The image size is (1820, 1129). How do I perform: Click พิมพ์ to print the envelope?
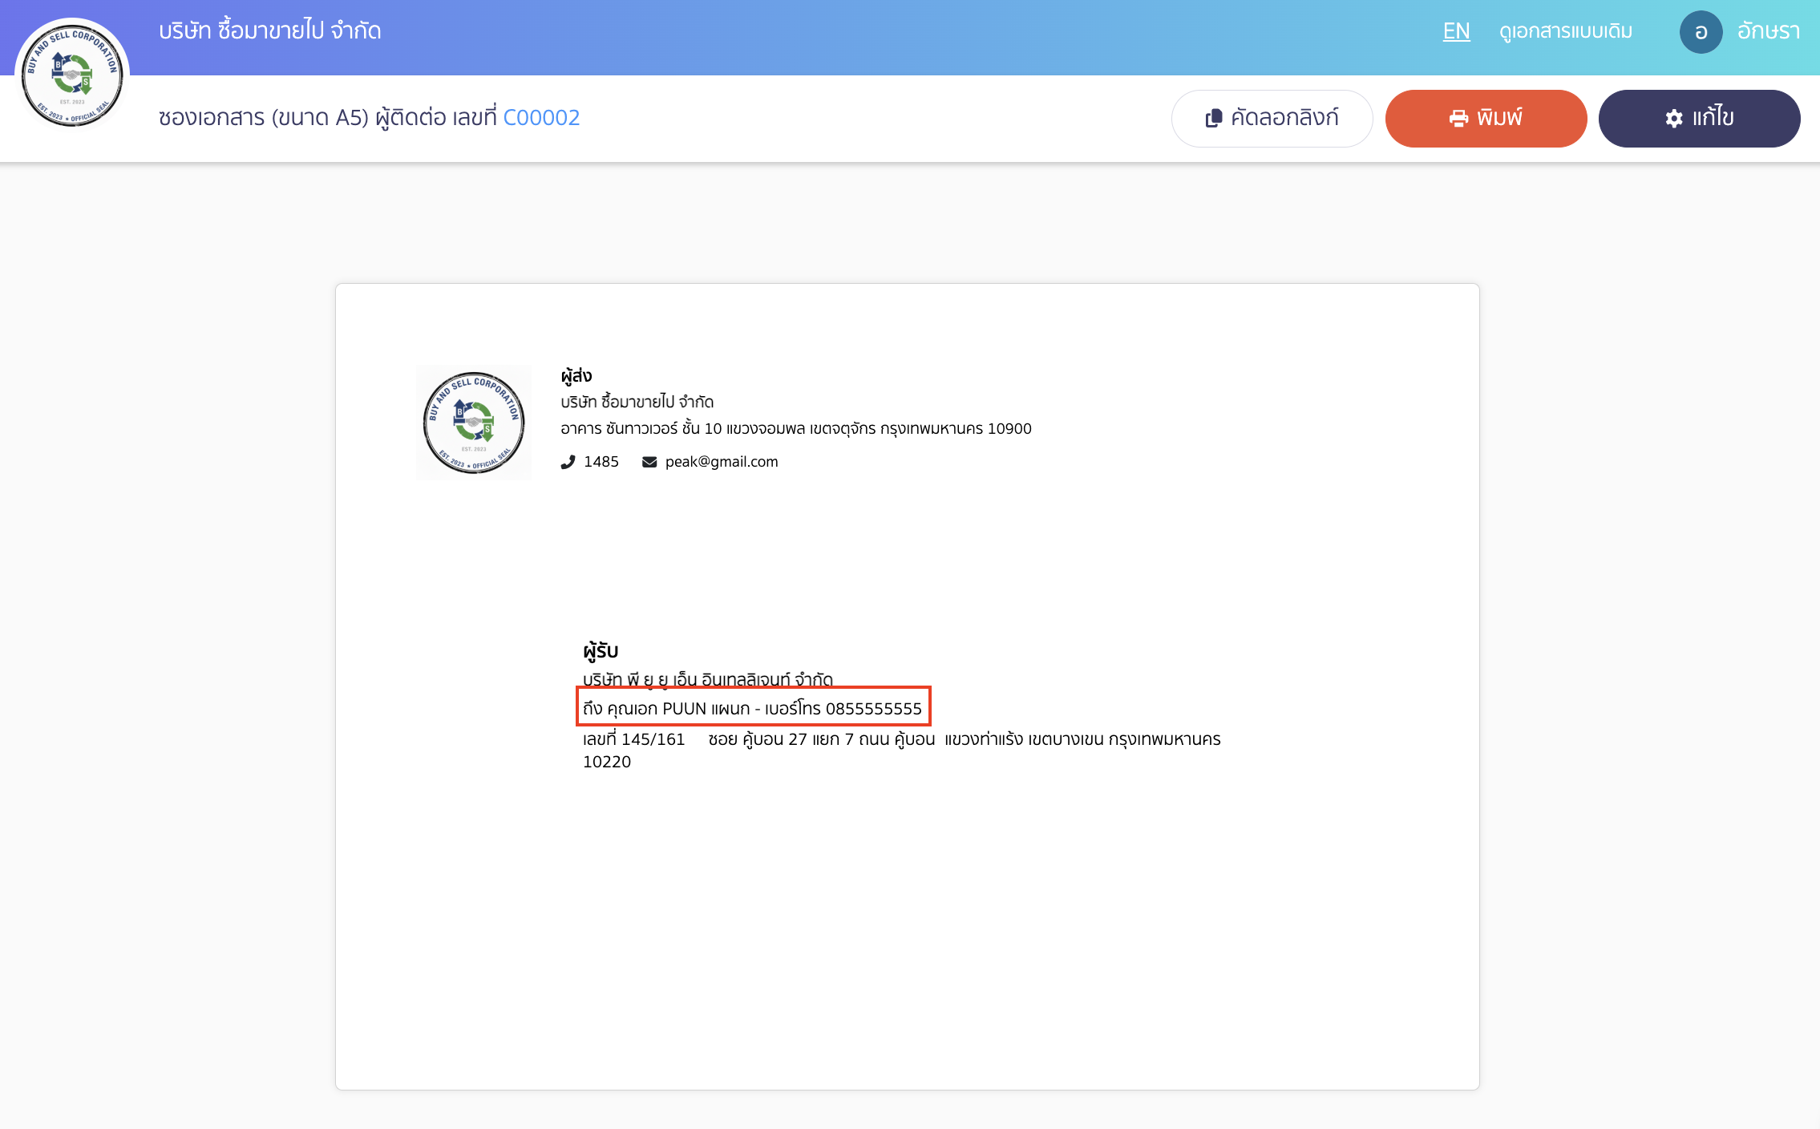coord(1486,118)
